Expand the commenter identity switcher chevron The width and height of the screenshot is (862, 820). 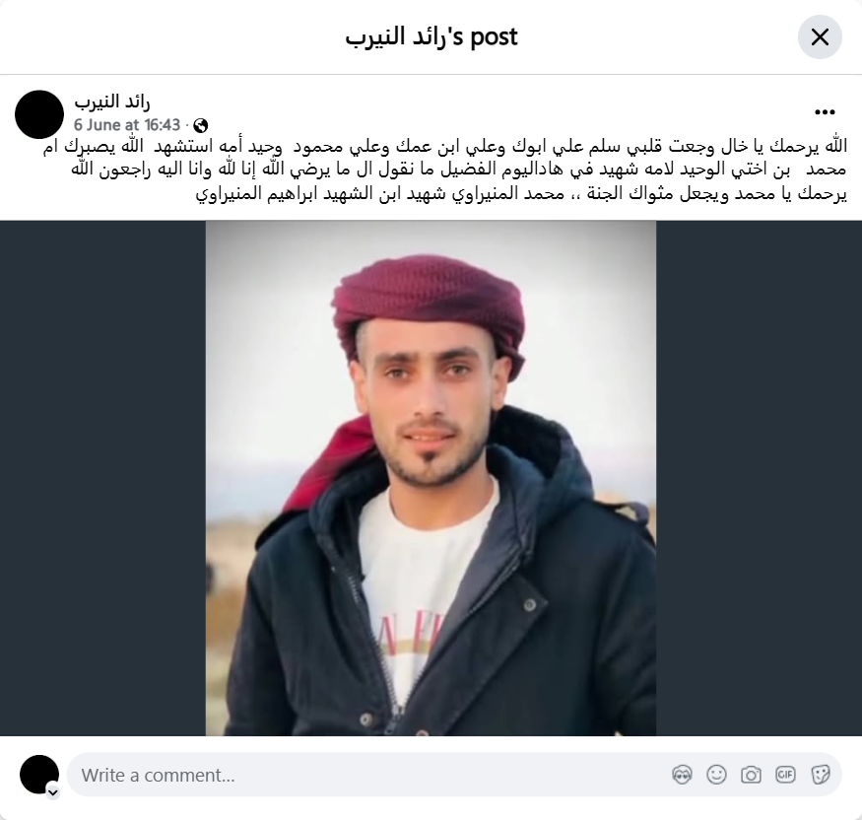click(53, 792)
